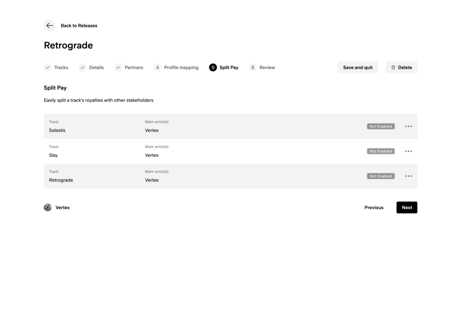Click the Back to Releases link
The height and width of the screenshot is (323, 467).
click(x=79, y=26)
